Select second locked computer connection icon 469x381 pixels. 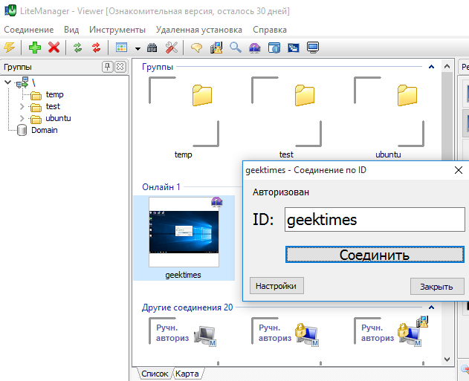click(x=307, y=335)
